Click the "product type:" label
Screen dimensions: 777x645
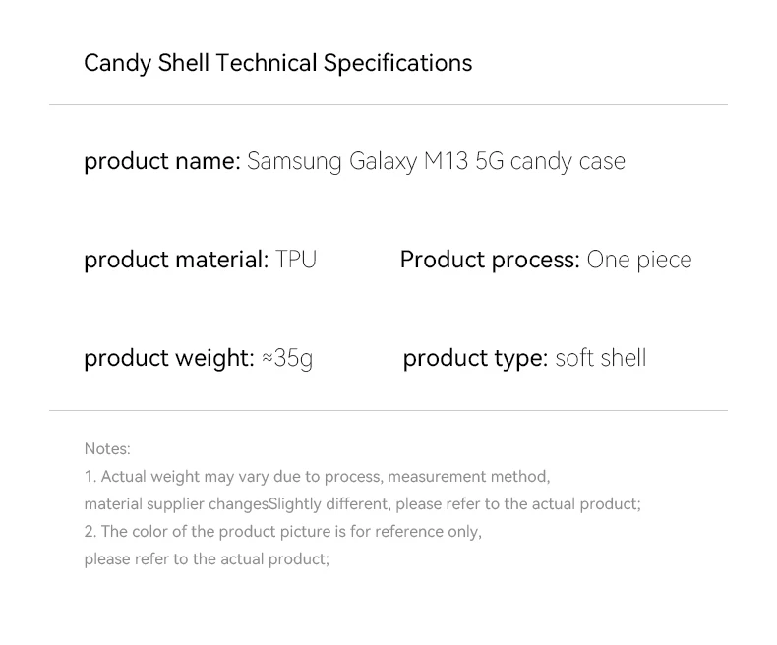point(474,358)
